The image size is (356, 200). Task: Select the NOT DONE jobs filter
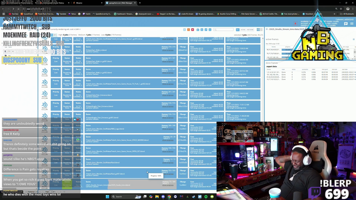(250, 29)
